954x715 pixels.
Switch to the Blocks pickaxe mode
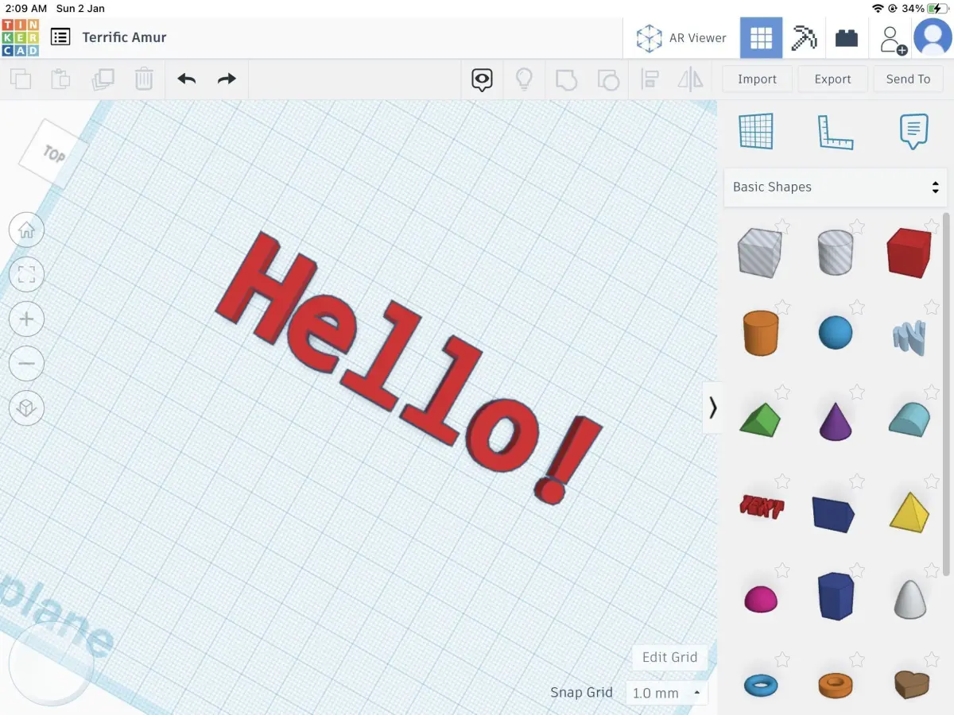[804, 37]
